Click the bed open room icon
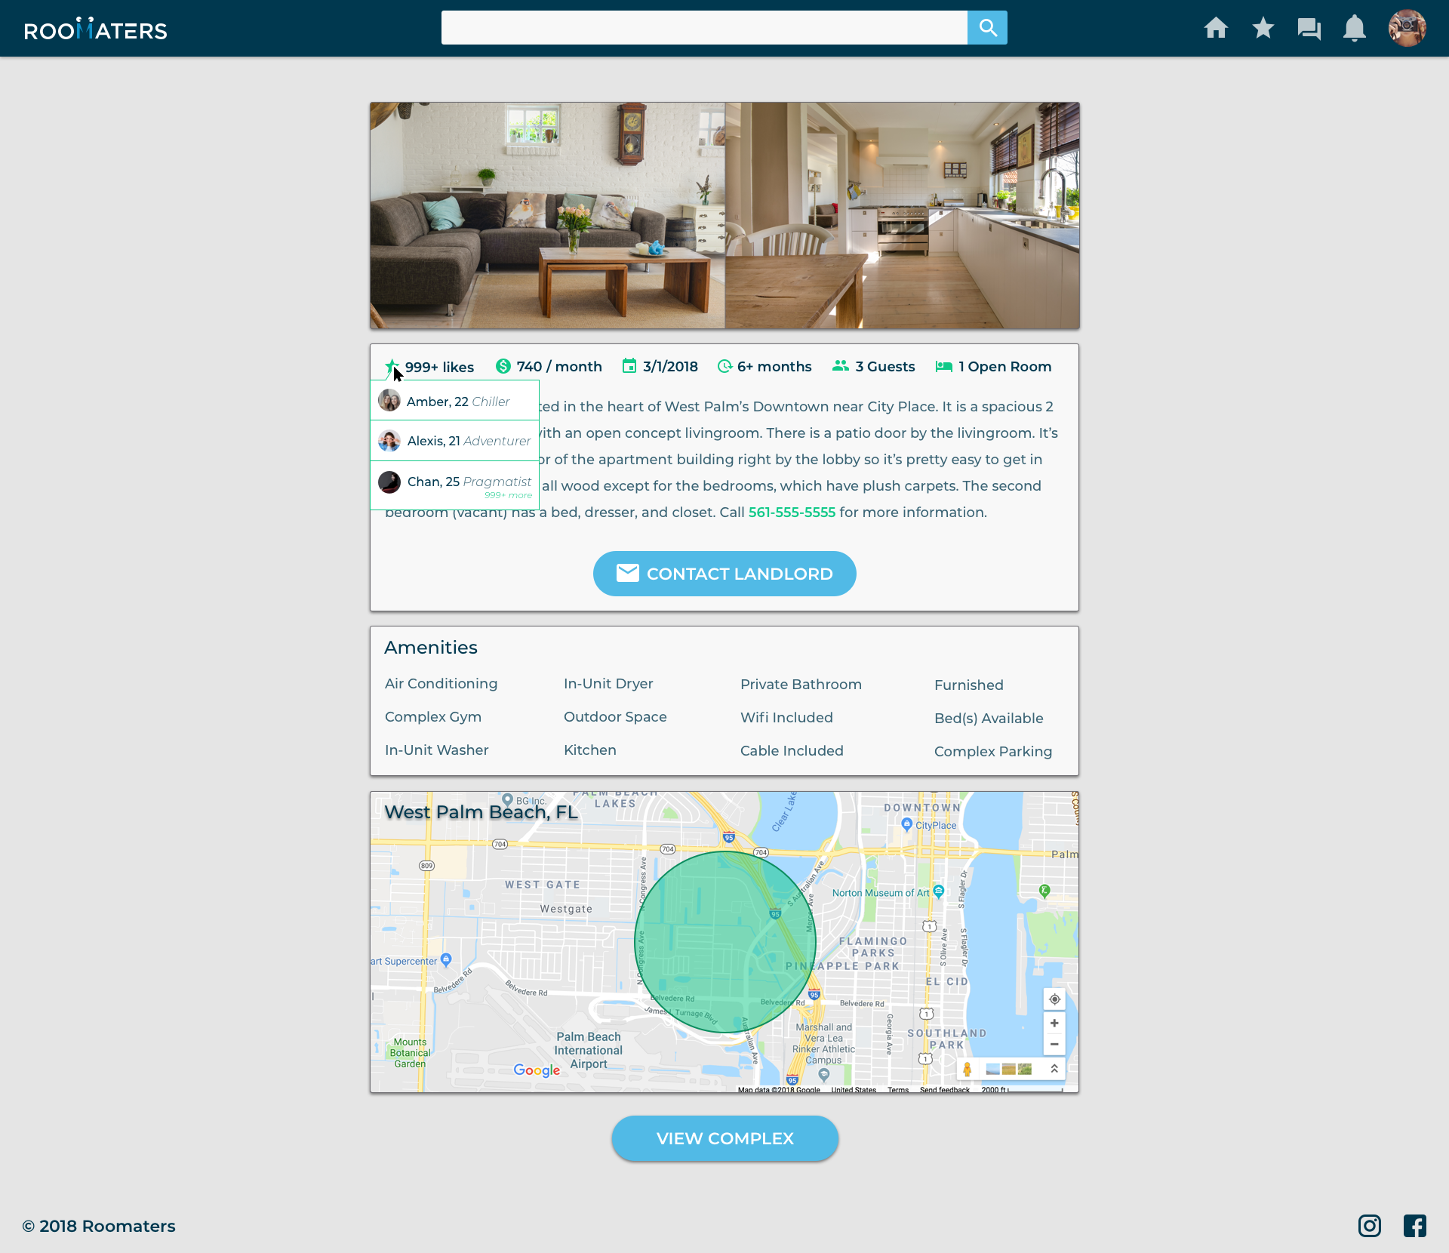1449x1253 pixels. (943, 366)
